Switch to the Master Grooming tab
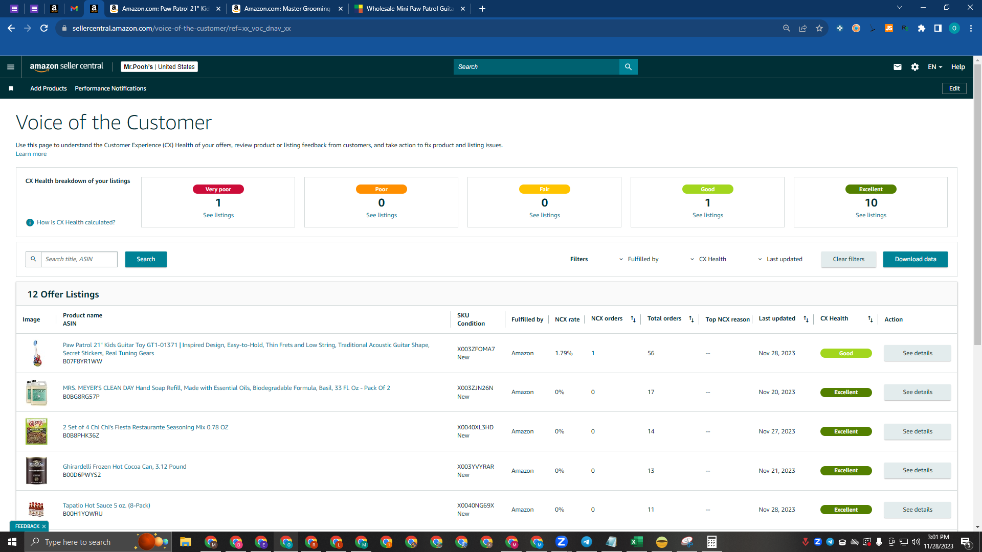 287,9
